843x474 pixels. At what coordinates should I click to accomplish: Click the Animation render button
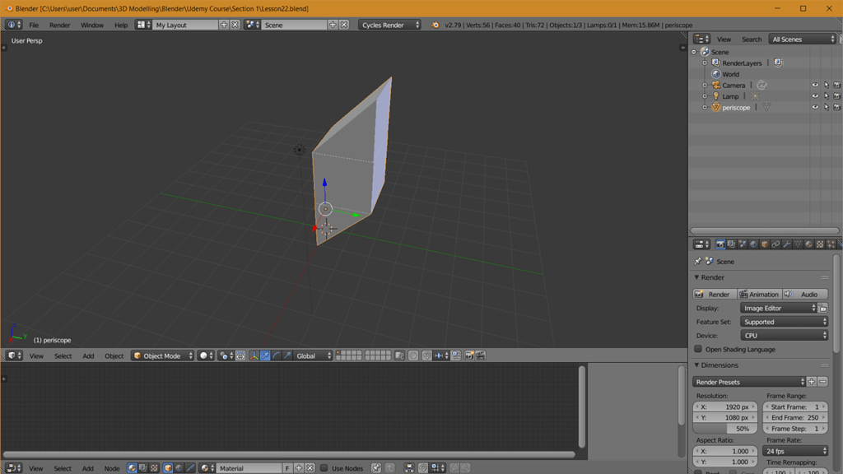click(759, 294)
